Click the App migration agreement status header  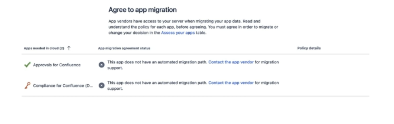coord(124,48)
